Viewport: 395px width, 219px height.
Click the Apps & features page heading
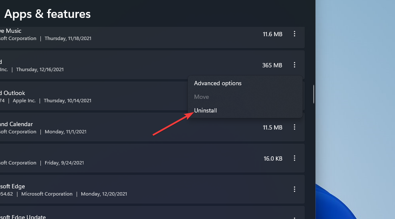tap(47, 14)
